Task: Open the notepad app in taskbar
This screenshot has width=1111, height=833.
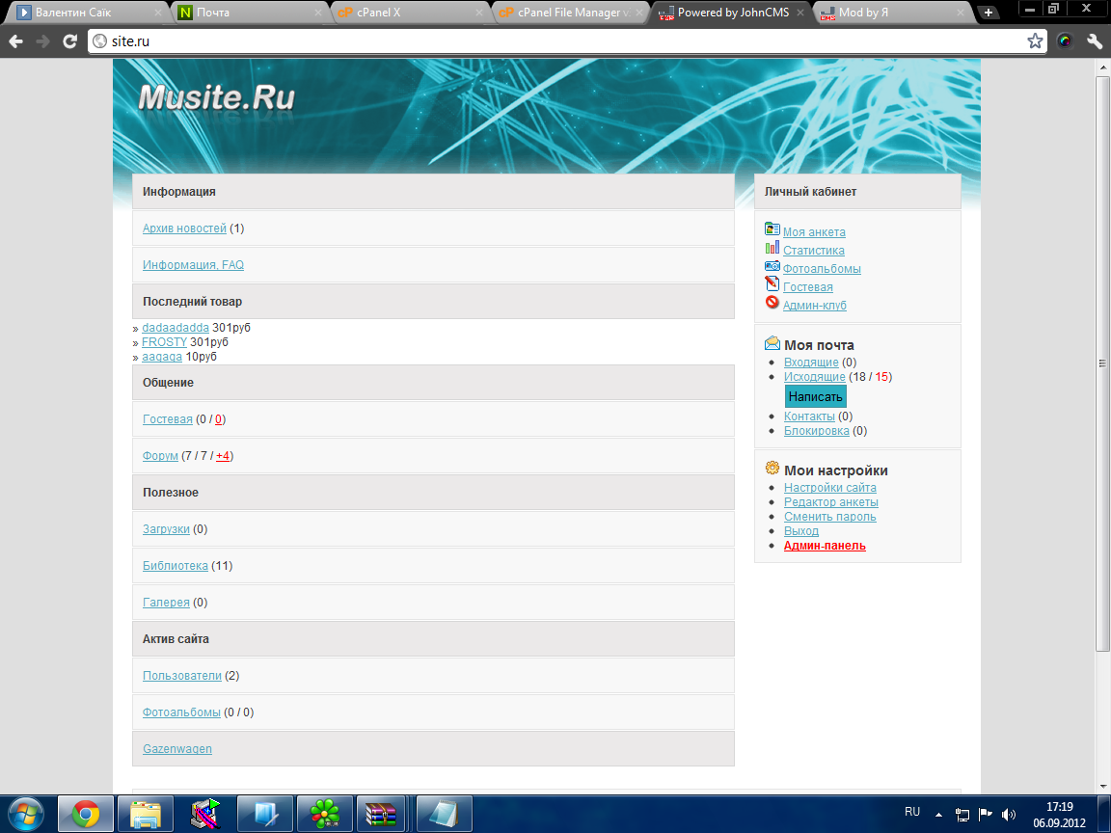Action: point(445,815)
